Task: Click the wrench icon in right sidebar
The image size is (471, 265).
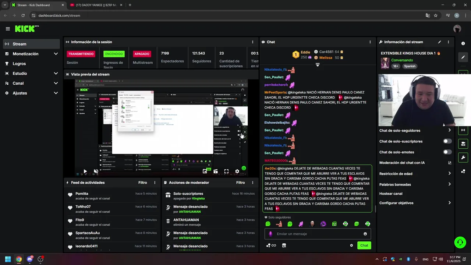Action: tap(463, 158)
